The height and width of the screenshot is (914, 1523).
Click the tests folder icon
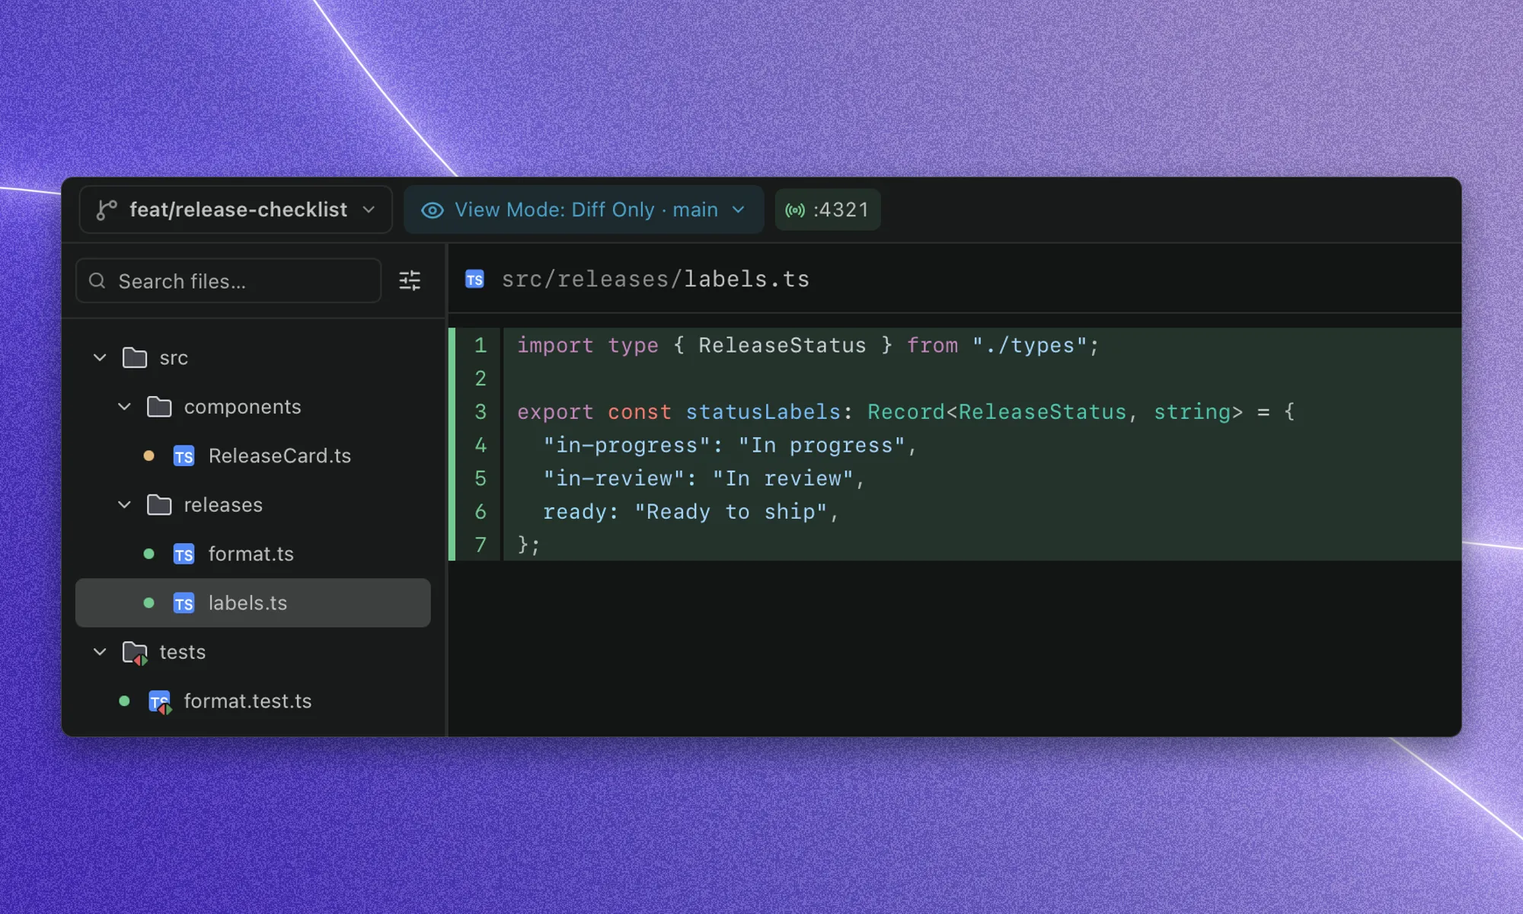136,653
